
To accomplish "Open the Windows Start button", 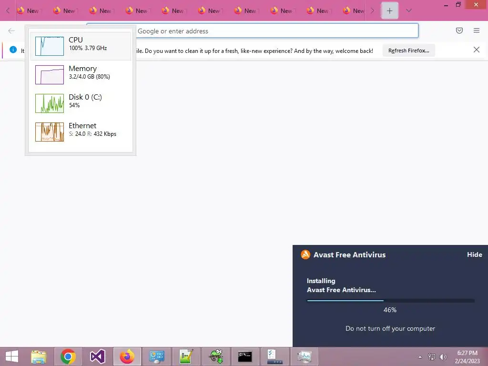I will click(x=12, y=356).
